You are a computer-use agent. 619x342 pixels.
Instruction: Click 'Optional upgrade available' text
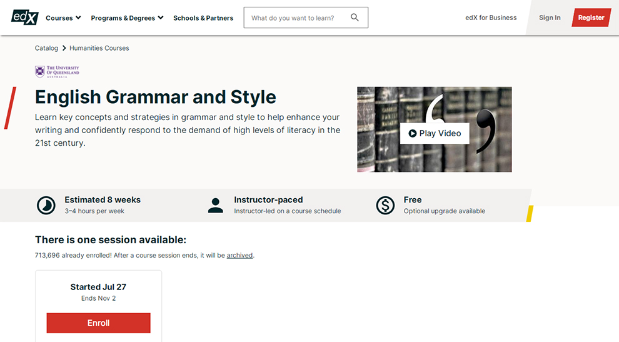pos(445,211)
